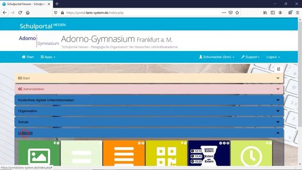Click the sort tiles button

[278, 69]
